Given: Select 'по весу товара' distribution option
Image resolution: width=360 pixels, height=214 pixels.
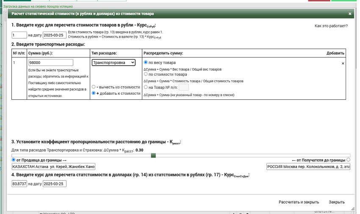Looking at the screenshot, I should [x=146, y=63].
